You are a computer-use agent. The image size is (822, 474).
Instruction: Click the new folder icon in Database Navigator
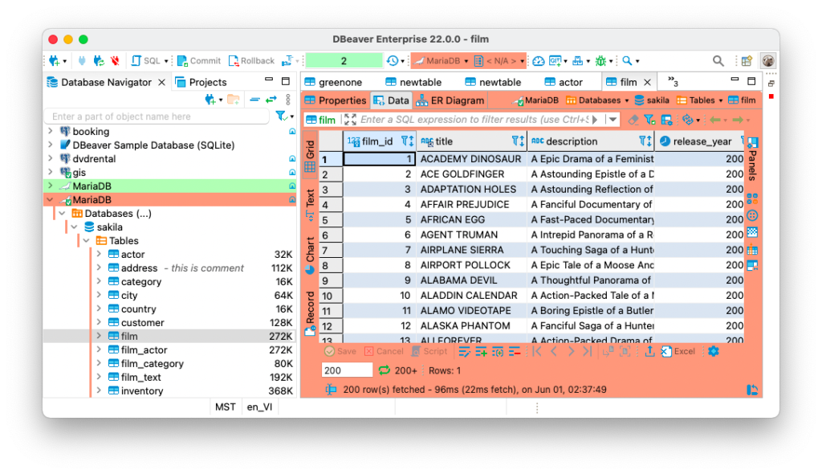(x=234, y=99)
